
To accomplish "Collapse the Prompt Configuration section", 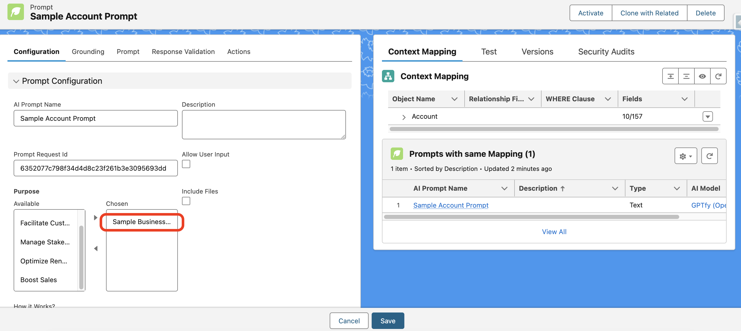I will point(16,81).
